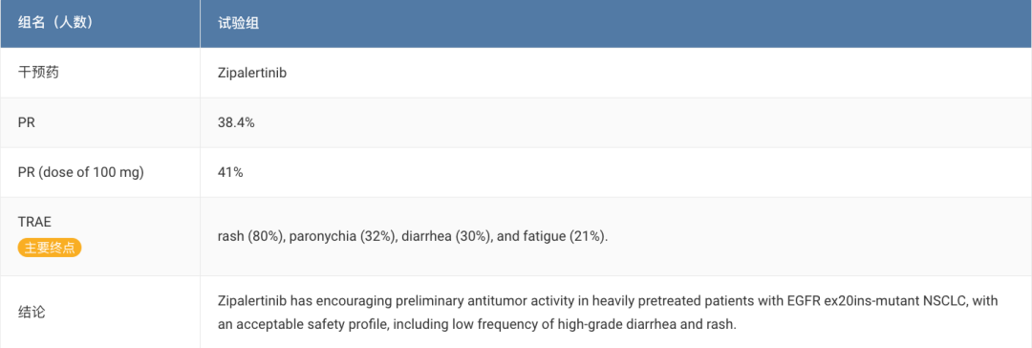Click the PR row label
The image size is (1032, 348).
27,122
